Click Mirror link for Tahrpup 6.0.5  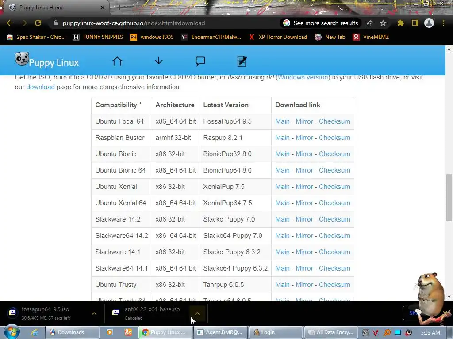(x=304, y=285)
